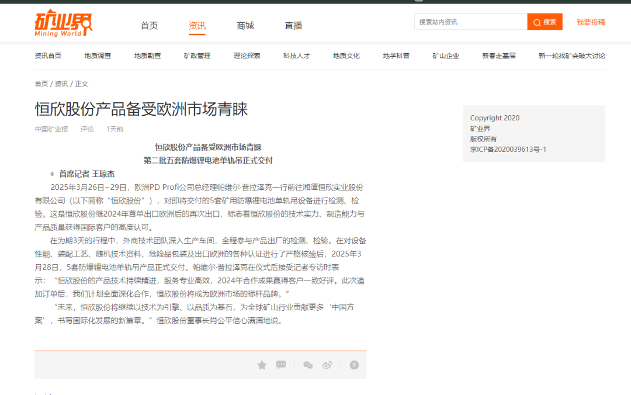Click 首页 in the breadcrumb trail
Image resolution: width=631 pixels, height=395 pixels.
click(x=41, y=84)
